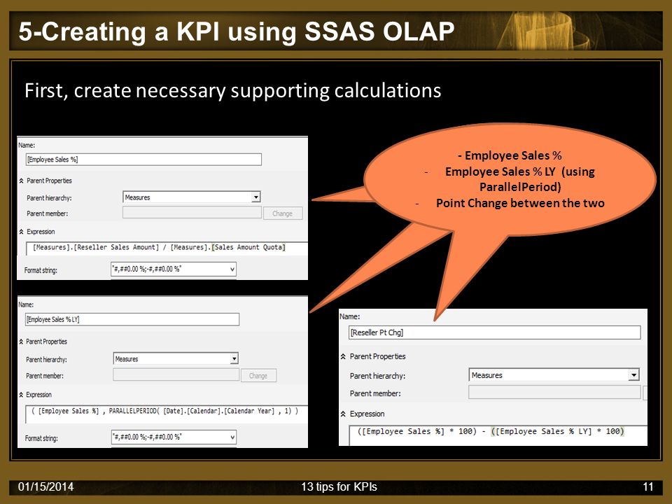Open Parent hierarchy dropdown in Reseller Pt Chg panel
672x504 pixels.
pyautogui.click(x=633, y=375)
